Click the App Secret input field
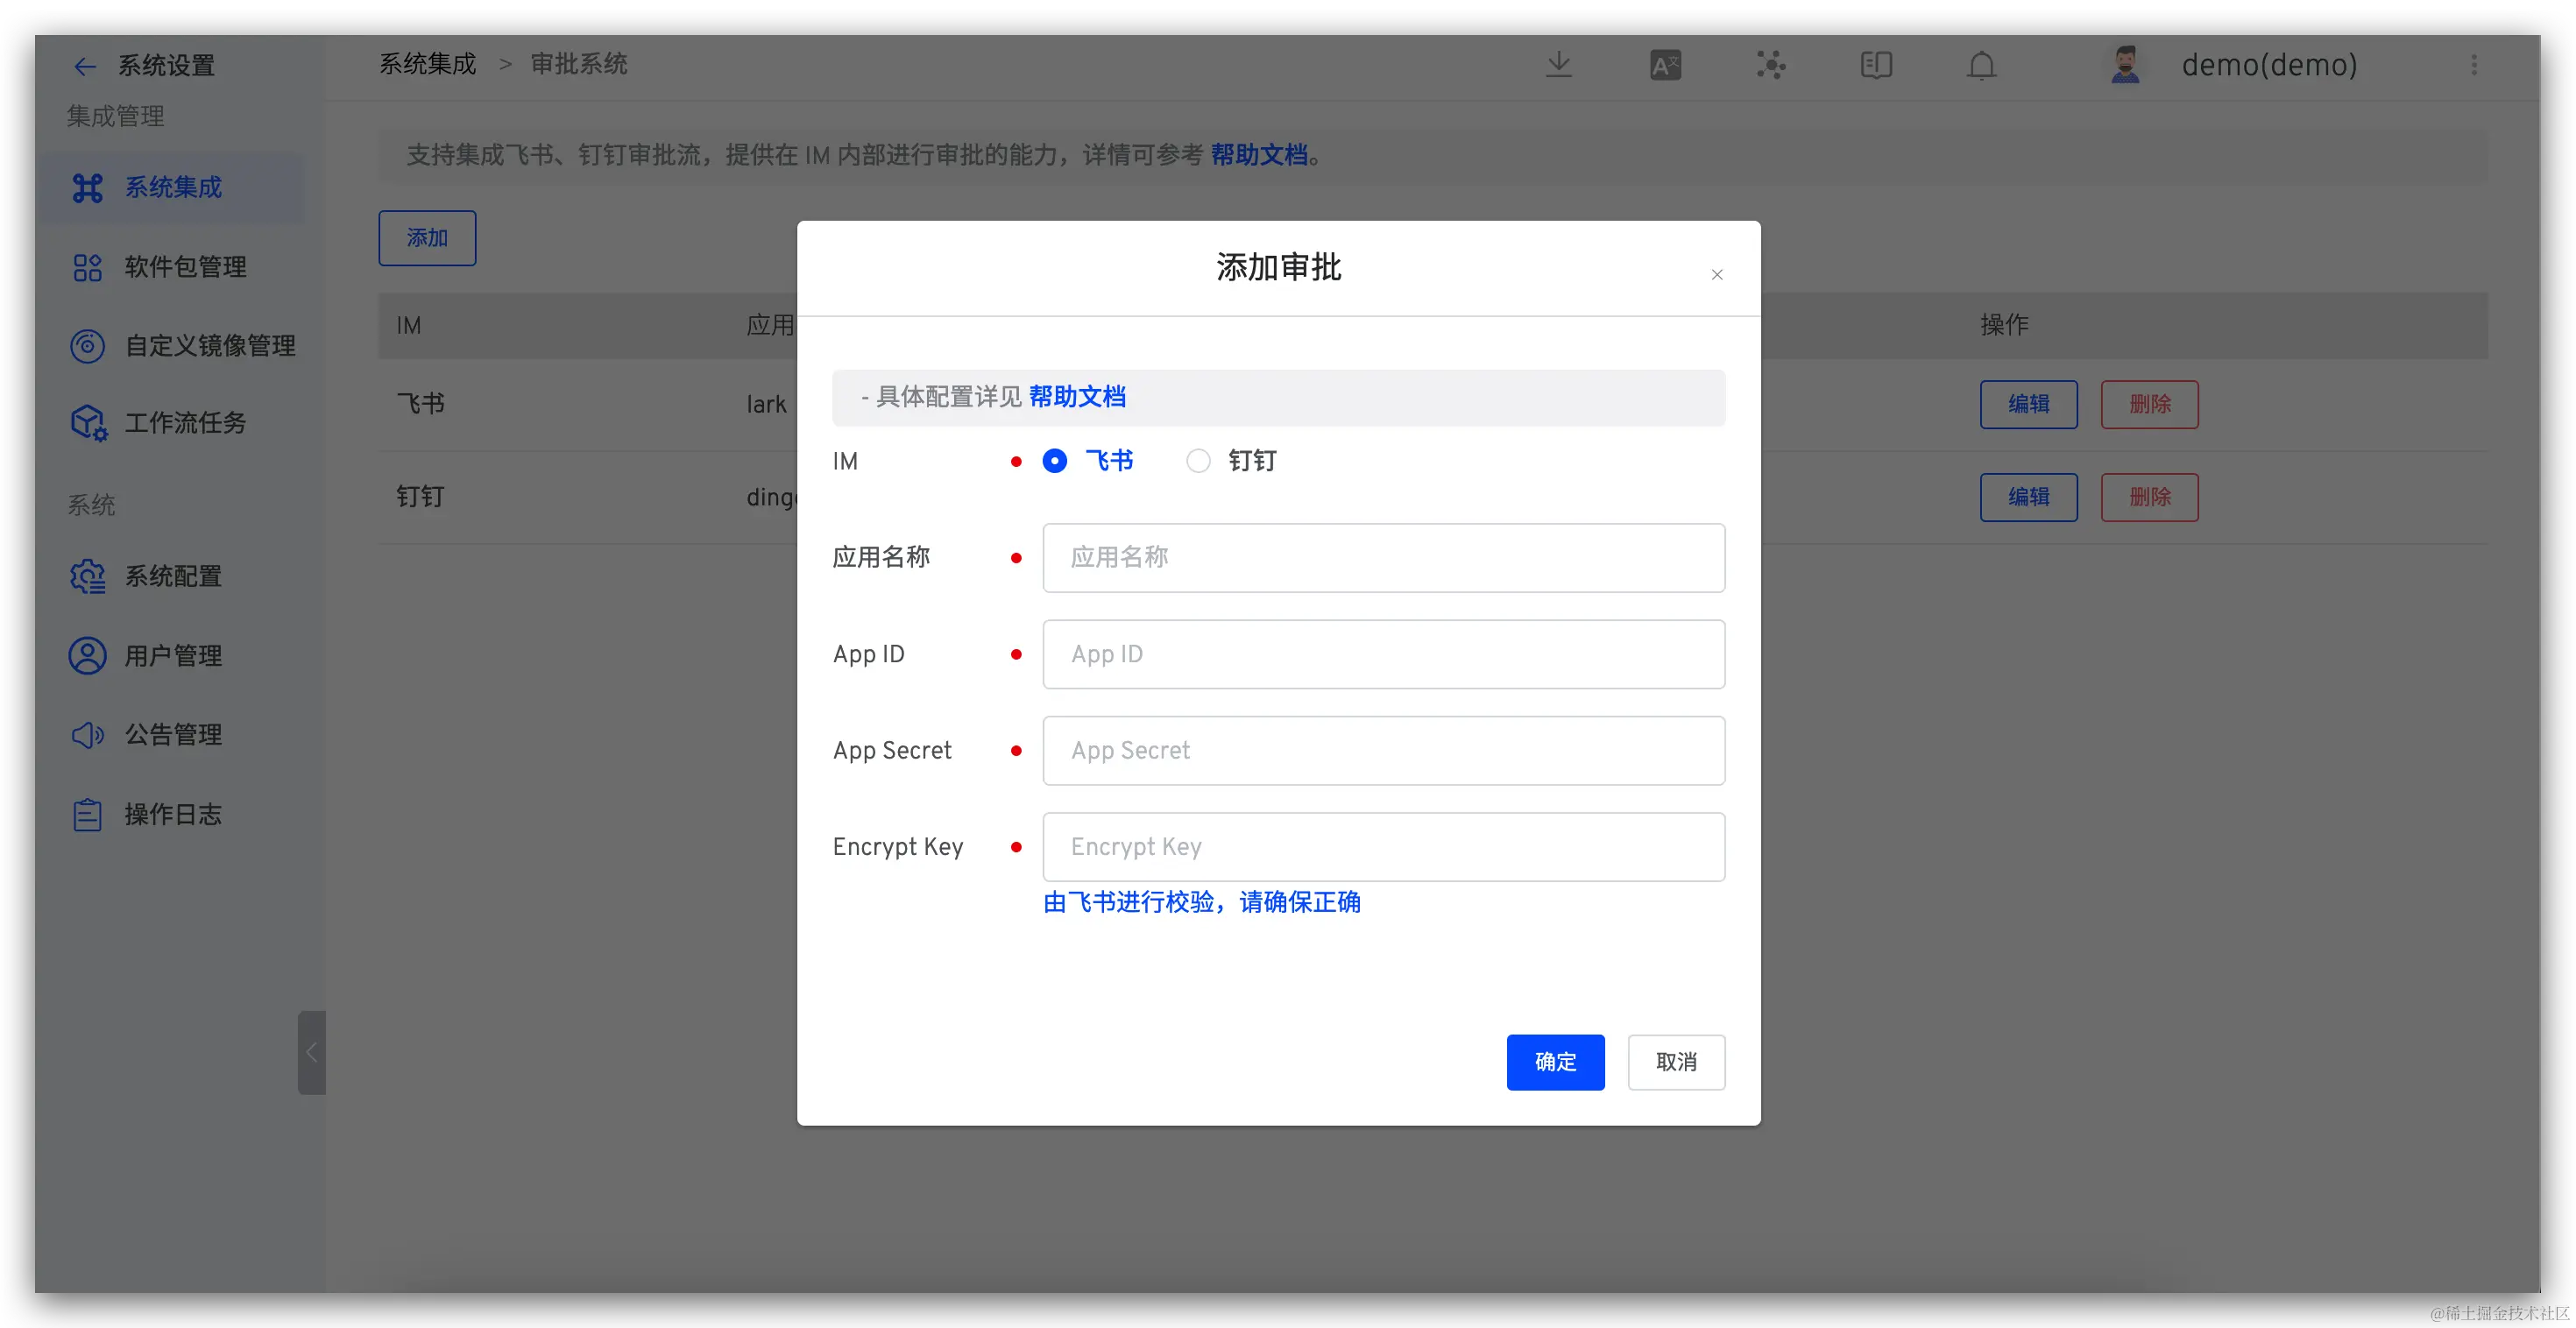Screen dimensions: 2576x1328 1383,751
